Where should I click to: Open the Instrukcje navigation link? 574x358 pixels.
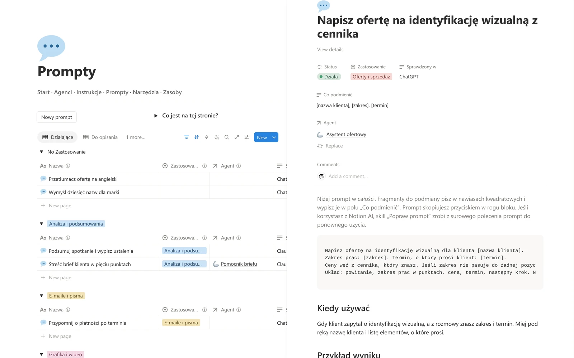pyautogui.click(x=89, y=92)
